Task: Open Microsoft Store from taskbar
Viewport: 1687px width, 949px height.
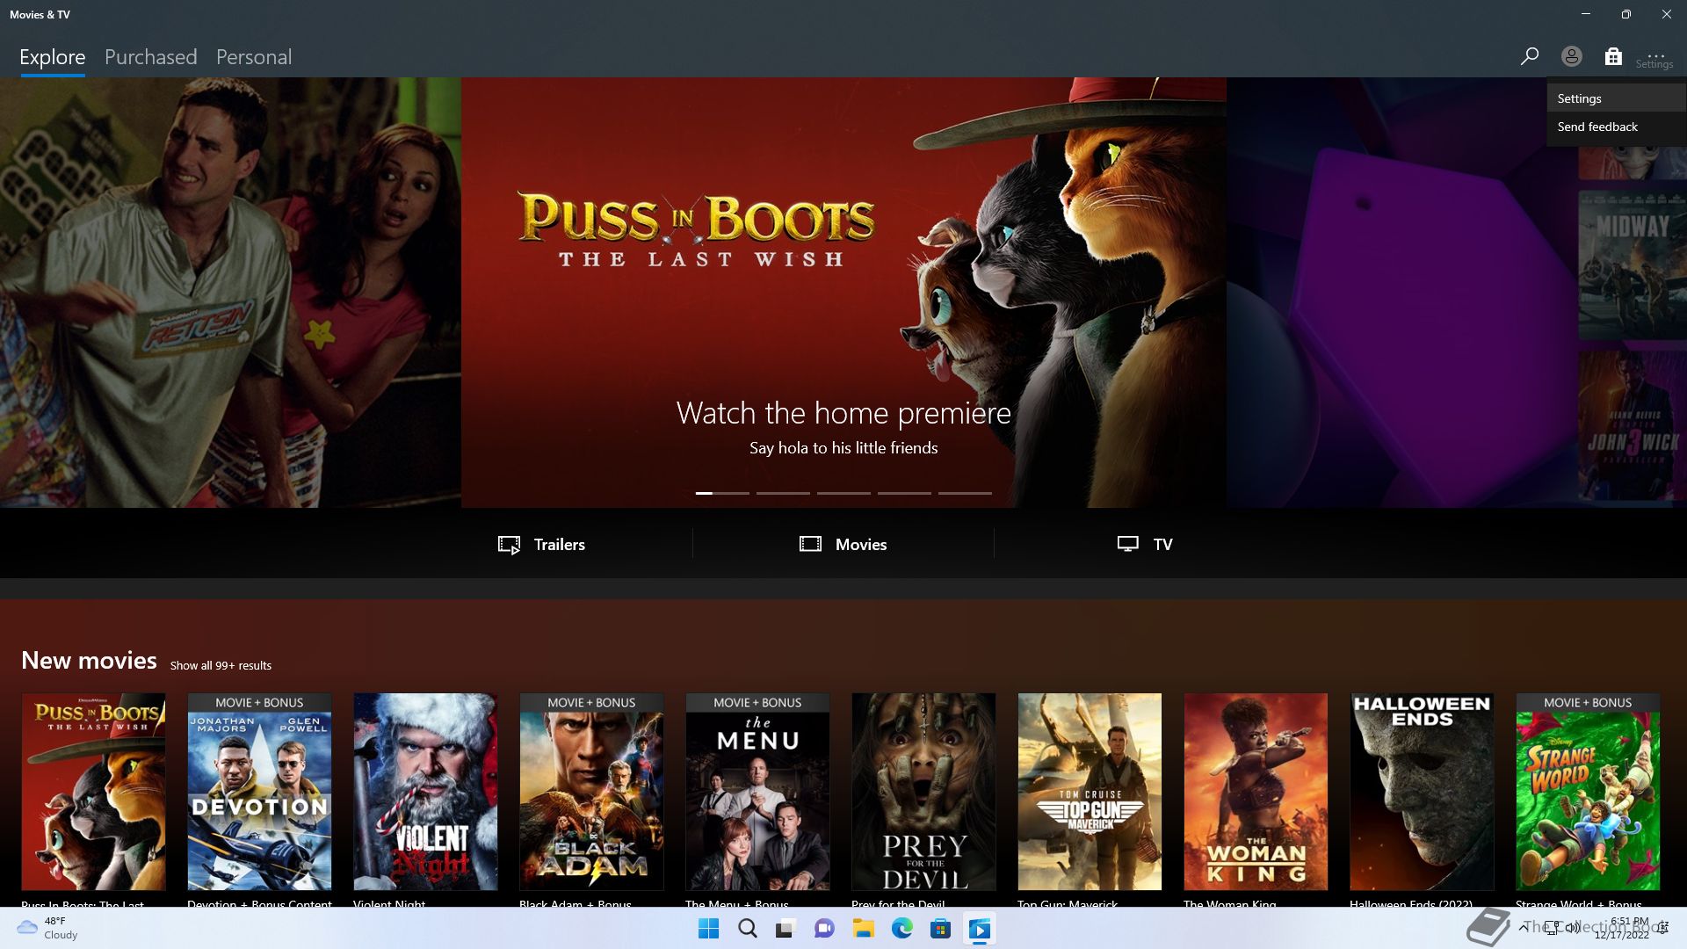Action: coord(940,929)
